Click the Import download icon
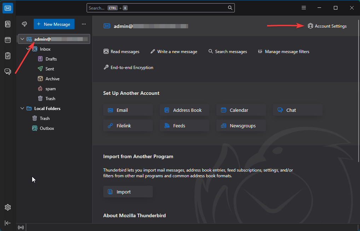The height and width of the screenshot is (231, 360). click(110, 192)
